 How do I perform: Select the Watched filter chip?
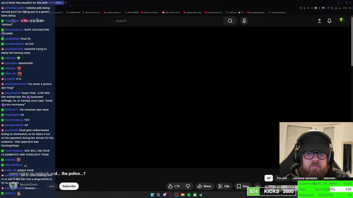point(329,178)
